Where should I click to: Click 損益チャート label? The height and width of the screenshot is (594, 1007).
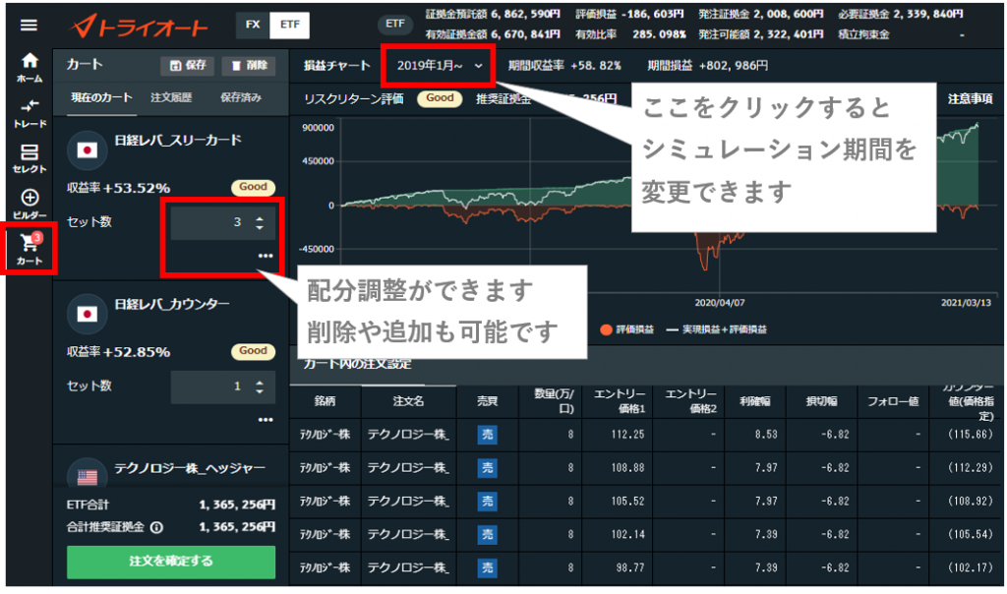click(336, 66)
